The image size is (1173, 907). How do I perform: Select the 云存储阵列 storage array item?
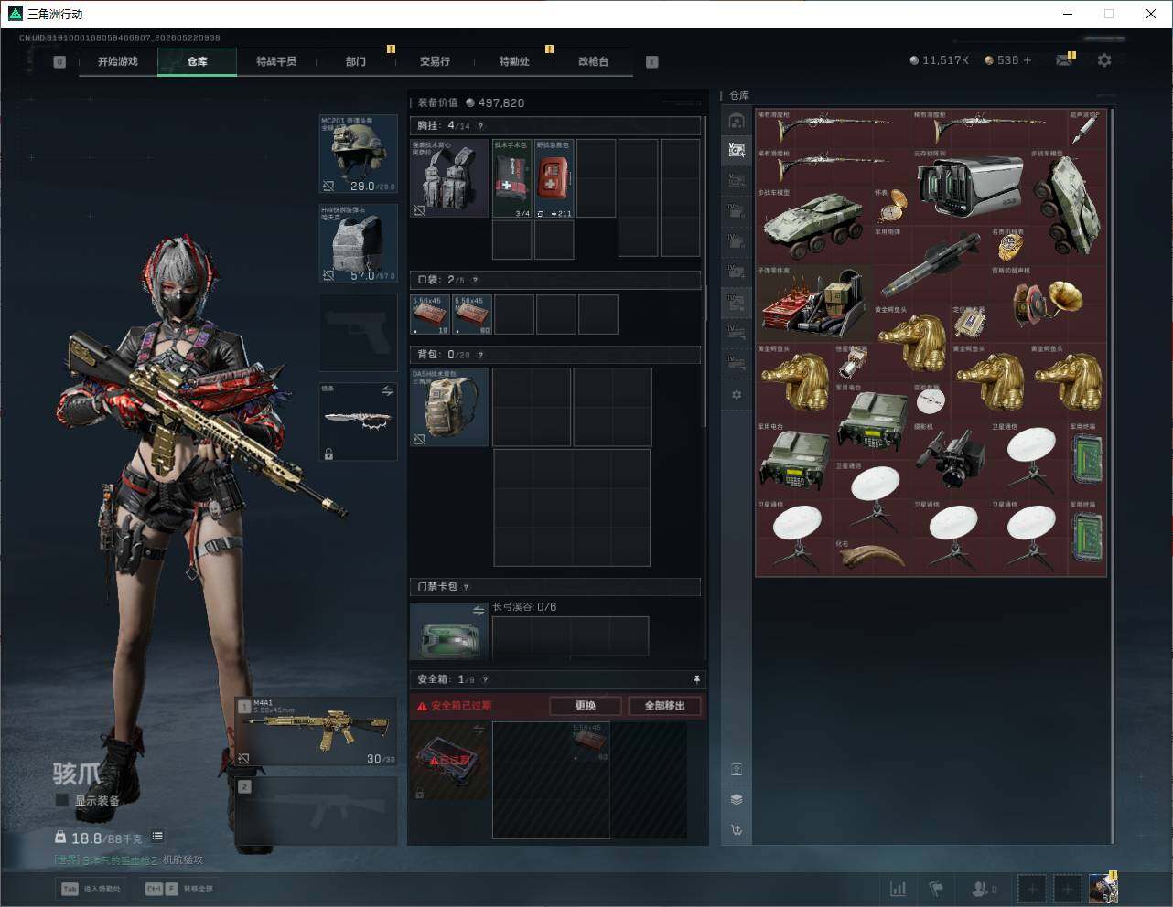[970, 187]
